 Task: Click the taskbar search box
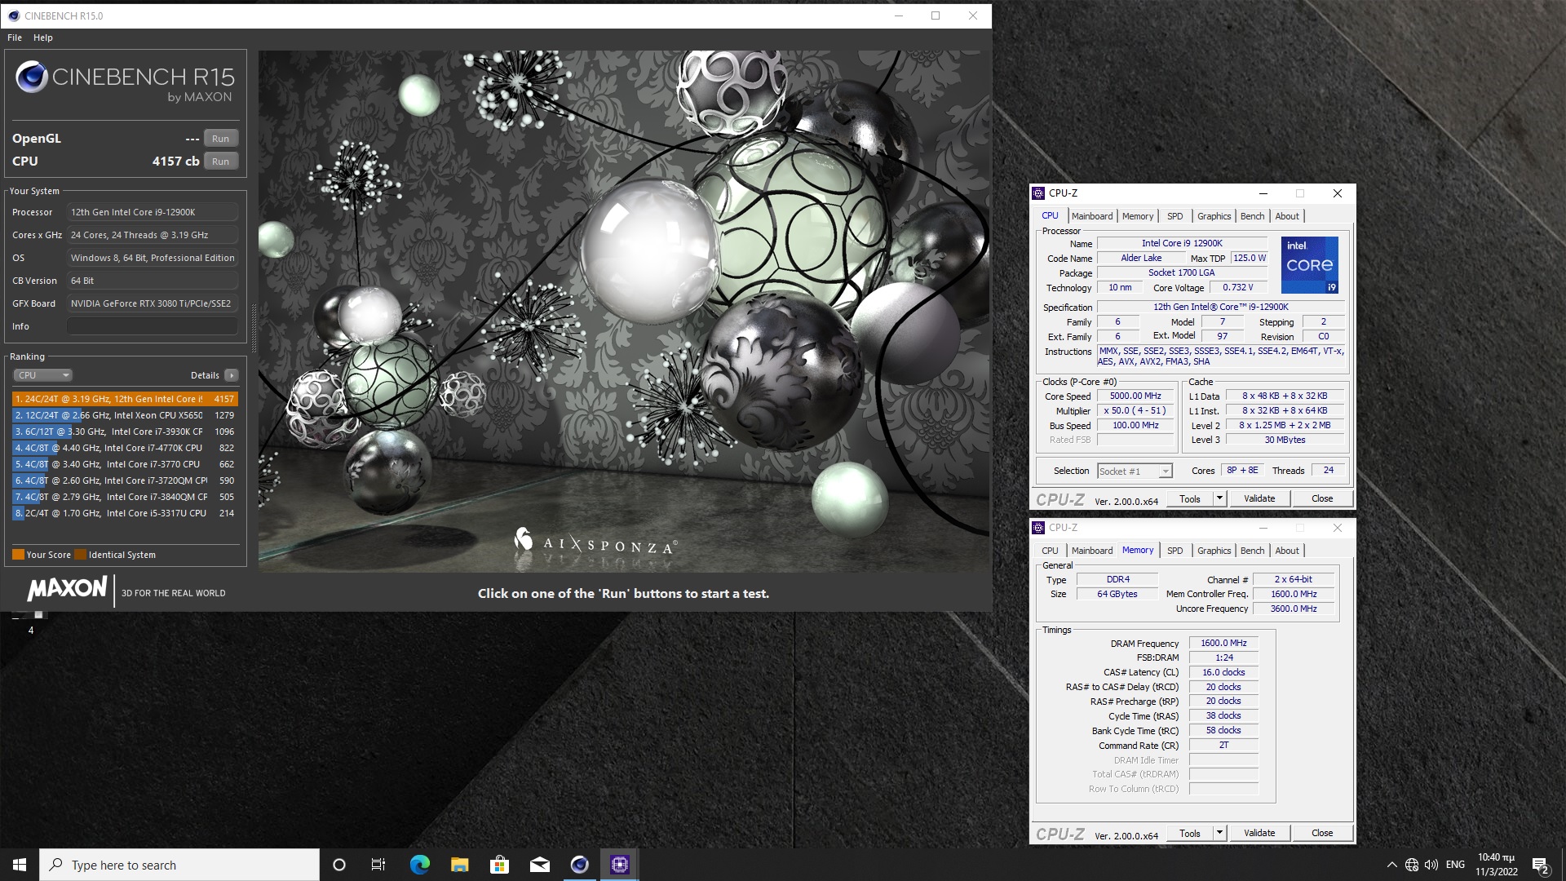point(179,865)
